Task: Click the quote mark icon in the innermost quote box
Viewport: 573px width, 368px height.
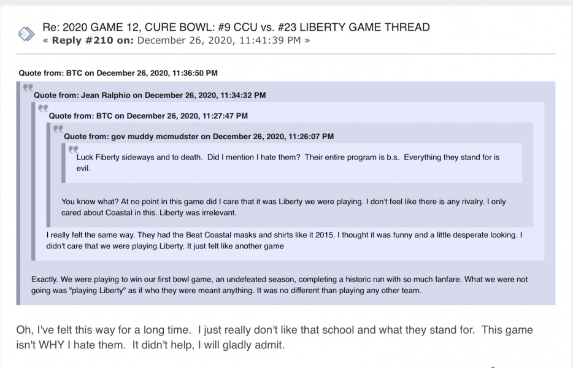Action: [x=73, y=149]
